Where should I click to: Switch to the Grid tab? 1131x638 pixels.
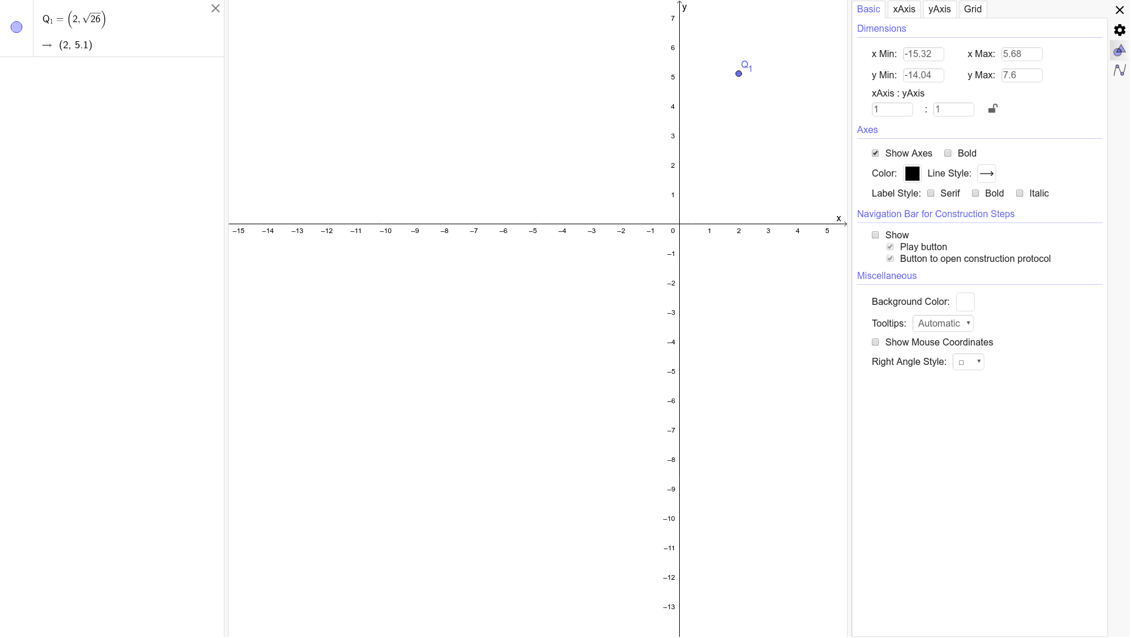(x=973, y=9)
